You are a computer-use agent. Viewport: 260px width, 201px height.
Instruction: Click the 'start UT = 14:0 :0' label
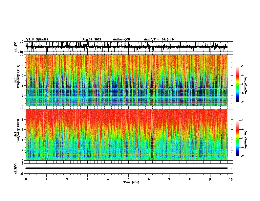click(x=159, y=39)
